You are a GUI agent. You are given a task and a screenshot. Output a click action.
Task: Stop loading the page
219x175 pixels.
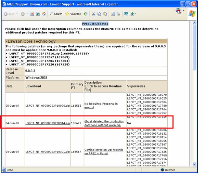pos(32,14)
